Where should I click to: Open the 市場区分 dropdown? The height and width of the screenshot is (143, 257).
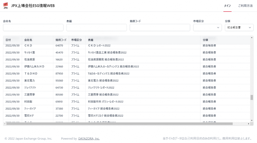coord(207,28)
